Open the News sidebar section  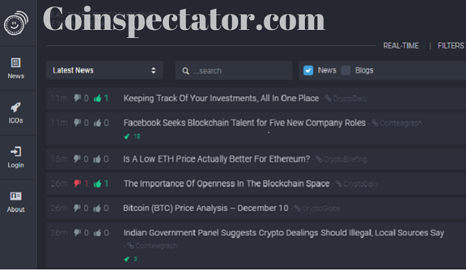[x=16, y=67]
